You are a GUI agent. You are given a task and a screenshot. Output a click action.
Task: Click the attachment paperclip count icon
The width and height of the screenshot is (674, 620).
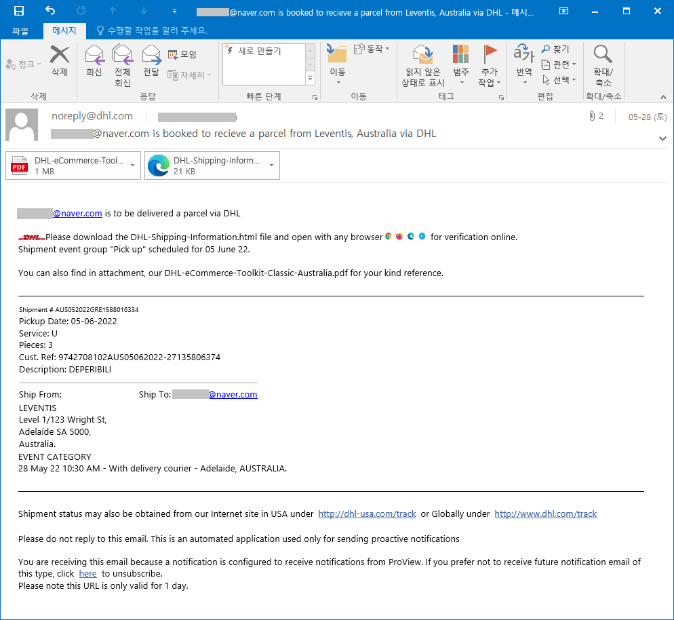(596, 116)
